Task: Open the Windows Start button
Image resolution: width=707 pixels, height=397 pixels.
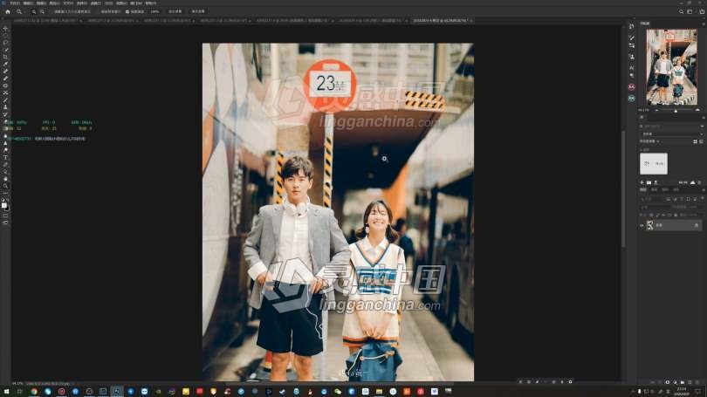Action: (6, 392)
